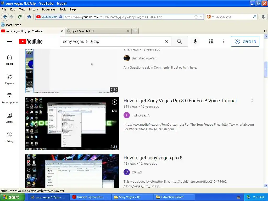This screenshot has width=268, height=201.
Task: Open the sony vegas pro 8 video thumbnail
Action: (72, 171)
